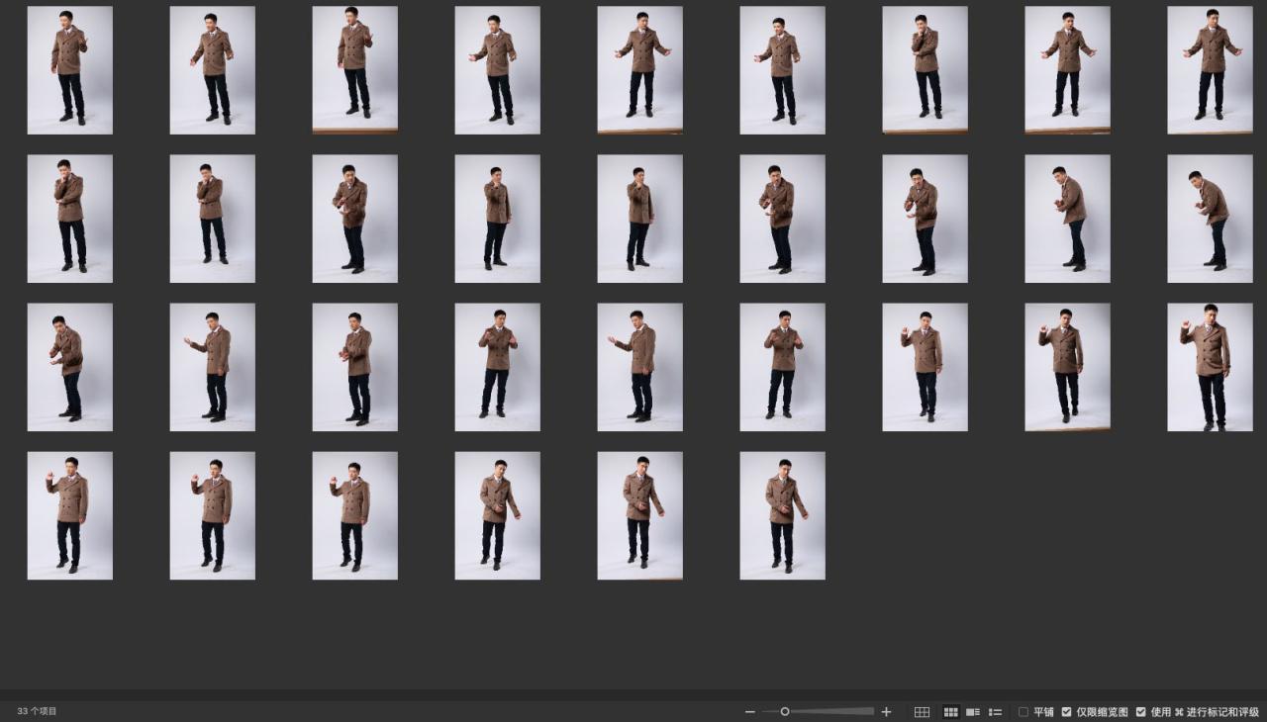Select the last photo in the bottom row
Image resolution: width=1267 pixels, height=722 pixels.
point(782,515)
